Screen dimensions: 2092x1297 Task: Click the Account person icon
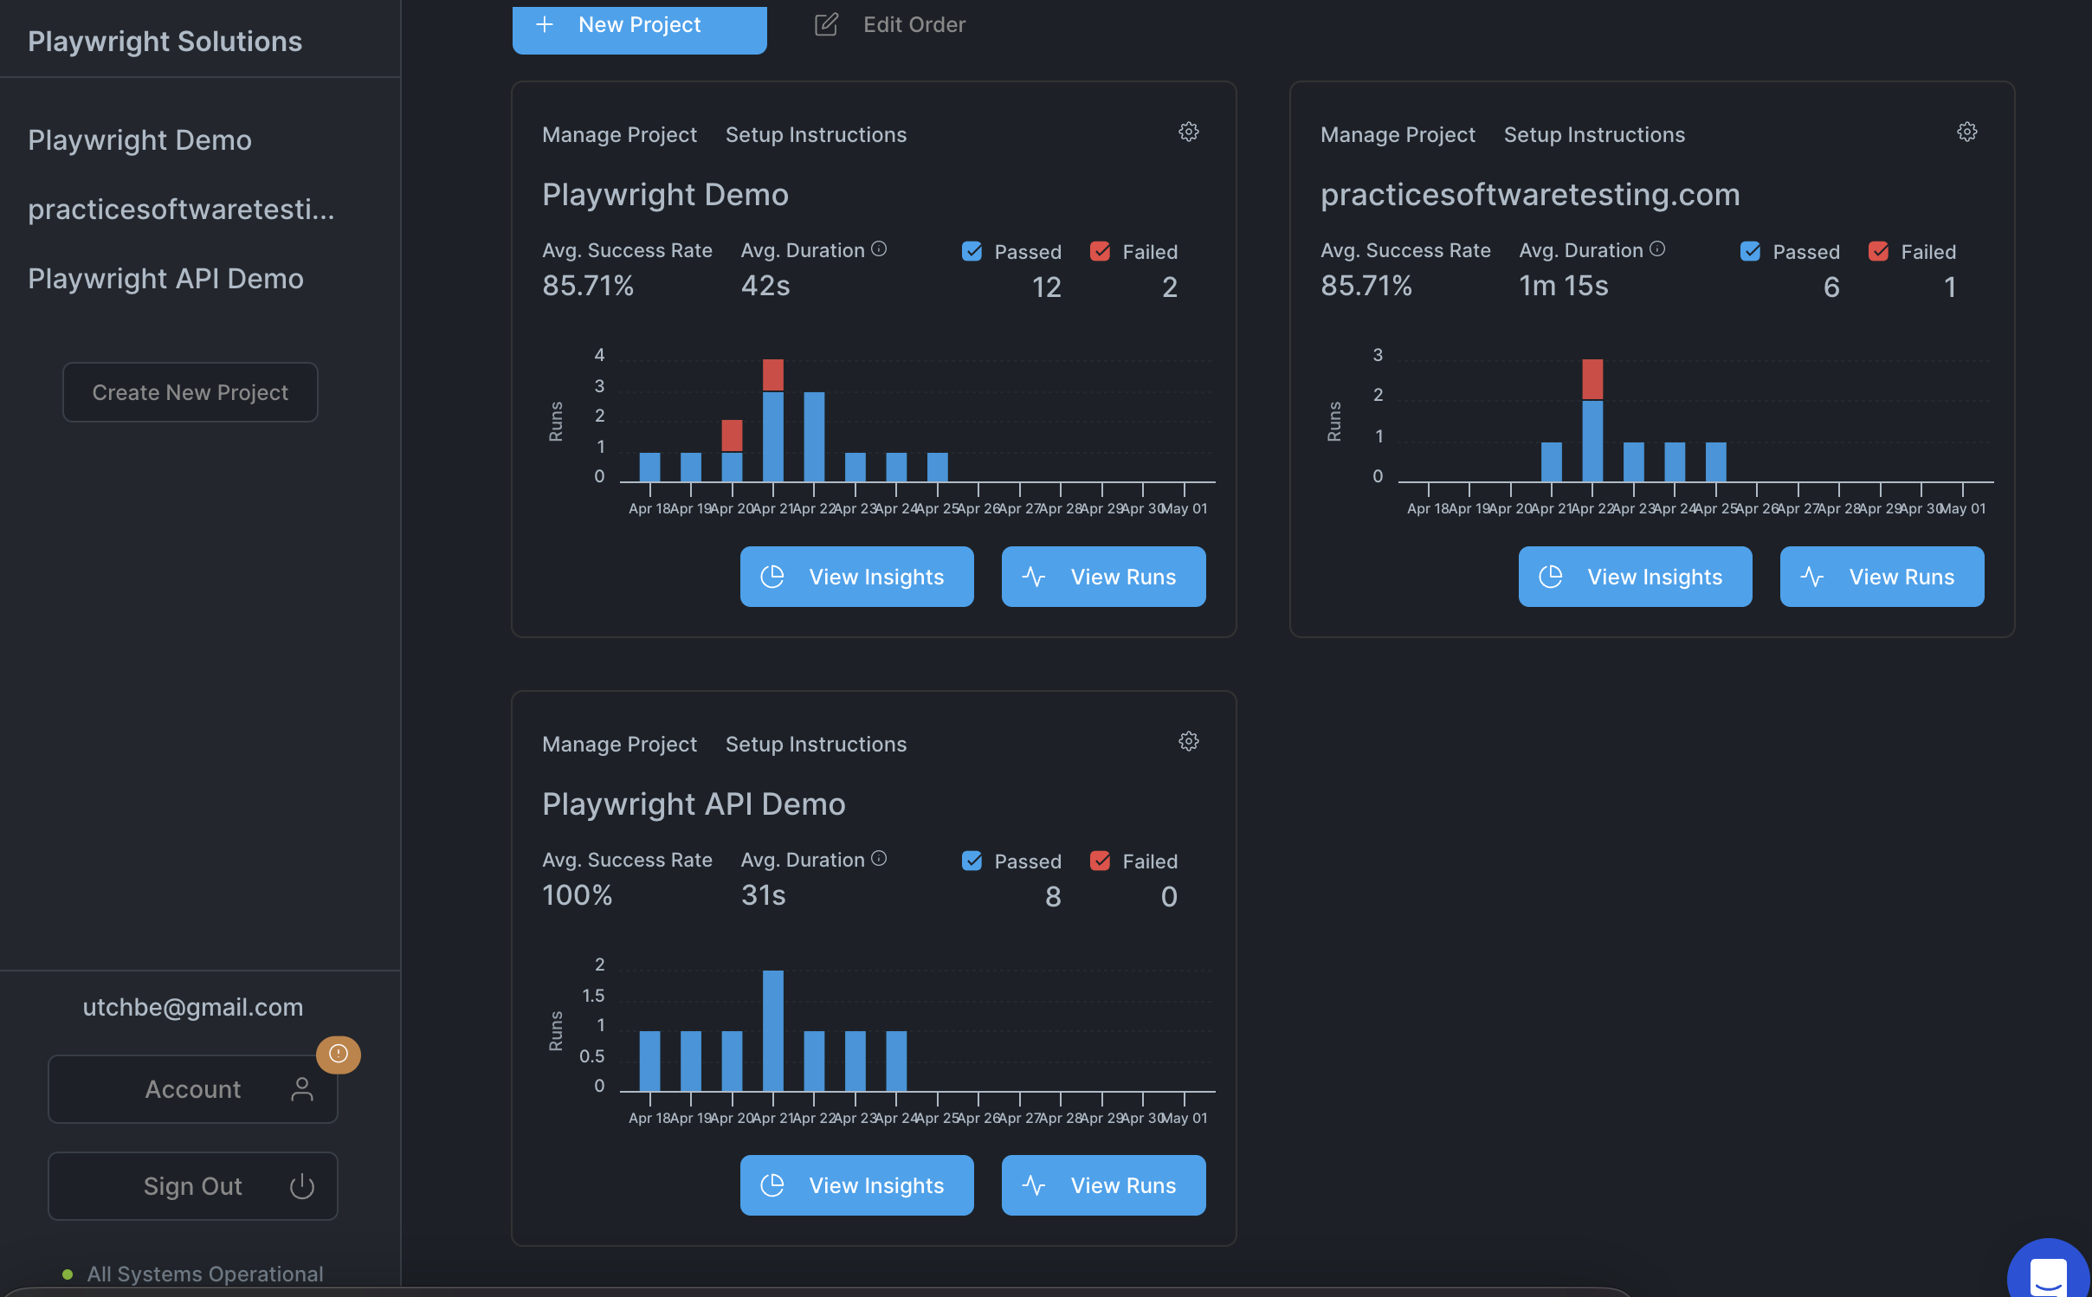tap(301, 1089)
